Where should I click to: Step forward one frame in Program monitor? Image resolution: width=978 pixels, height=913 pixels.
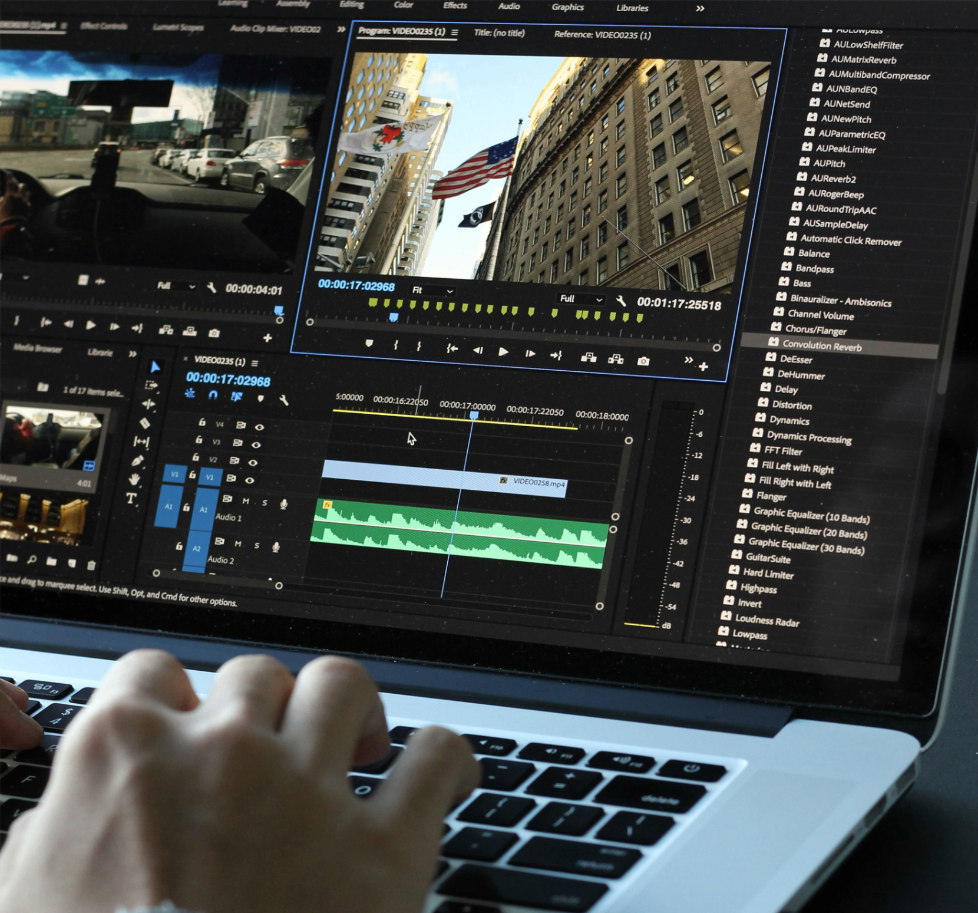530,354
